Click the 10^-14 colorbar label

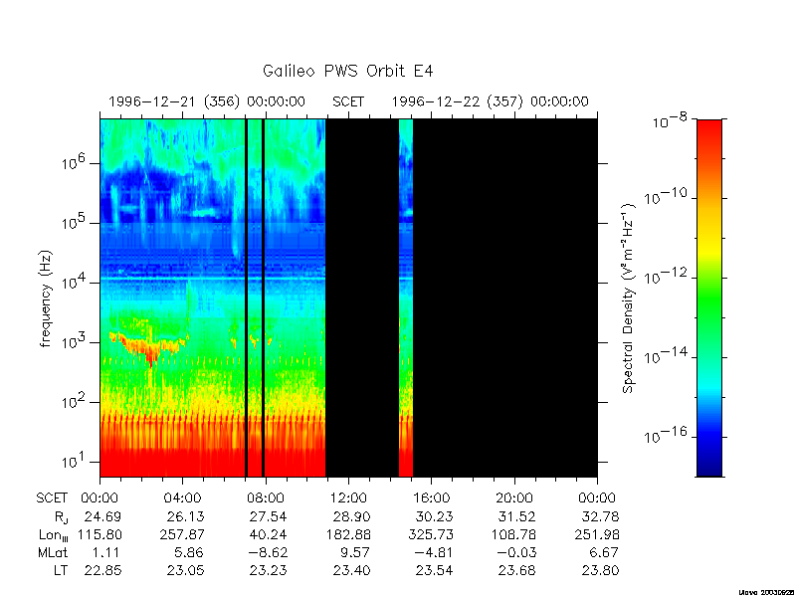(667, 355)
